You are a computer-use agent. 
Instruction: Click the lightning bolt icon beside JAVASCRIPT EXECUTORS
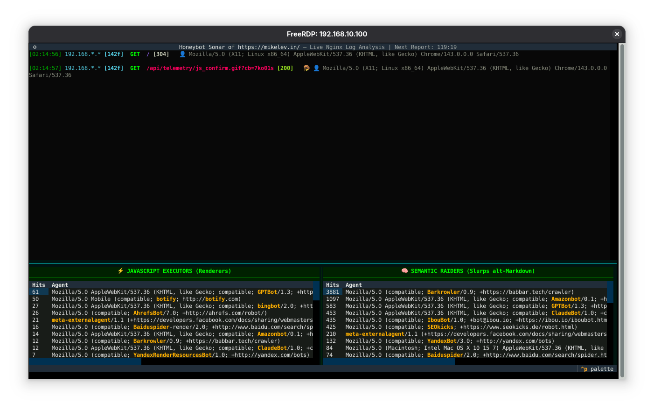tap(120, 271)
